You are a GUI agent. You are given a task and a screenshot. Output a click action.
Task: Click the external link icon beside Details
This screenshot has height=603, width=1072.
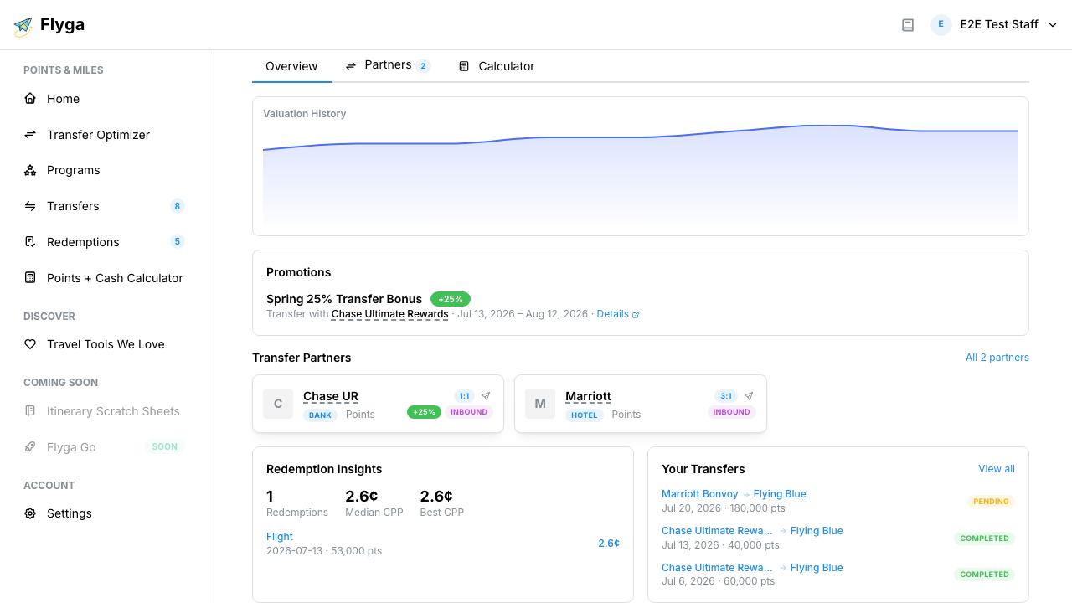click(636, 315)
